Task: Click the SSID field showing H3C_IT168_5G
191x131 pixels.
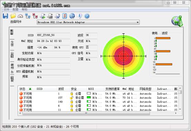Action: coord(53,35)
